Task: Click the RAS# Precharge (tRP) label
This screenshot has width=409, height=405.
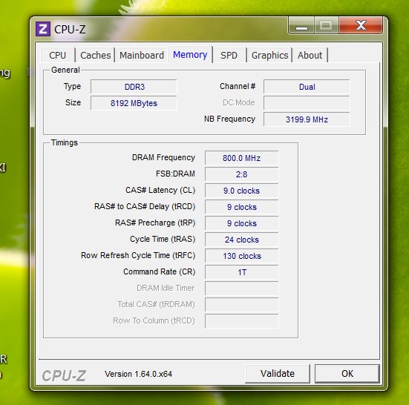Action: click(x=155, y=223)
